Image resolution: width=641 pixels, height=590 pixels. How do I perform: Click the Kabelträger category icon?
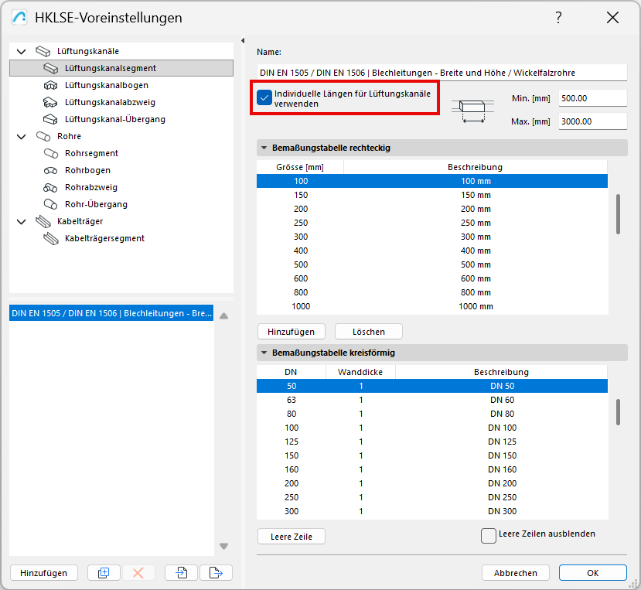coord(43,222)
